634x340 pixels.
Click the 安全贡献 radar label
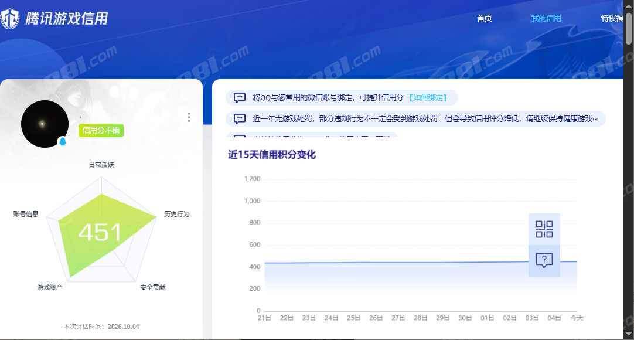(153, 287)
